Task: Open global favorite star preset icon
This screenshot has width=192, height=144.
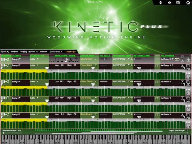Action: coord(182,60)
